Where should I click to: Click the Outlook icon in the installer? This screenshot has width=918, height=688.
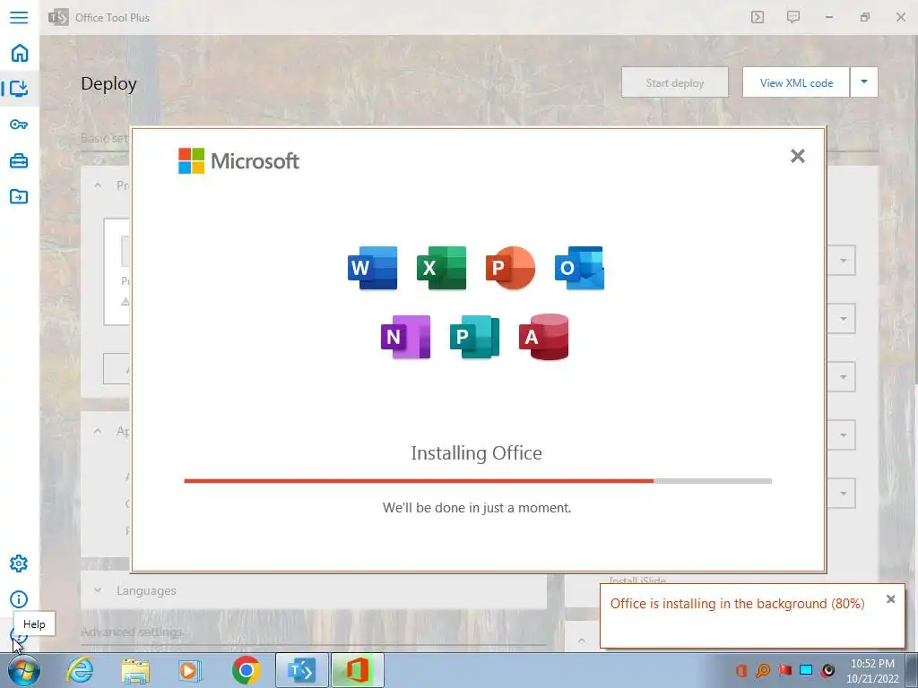[580, 268]
